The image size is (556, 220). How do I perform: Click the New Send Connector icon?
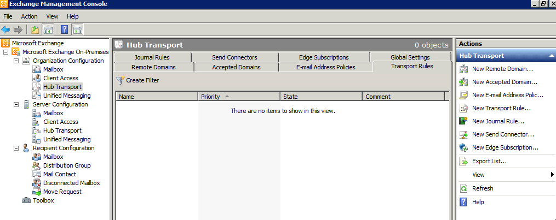click(463, 134)
